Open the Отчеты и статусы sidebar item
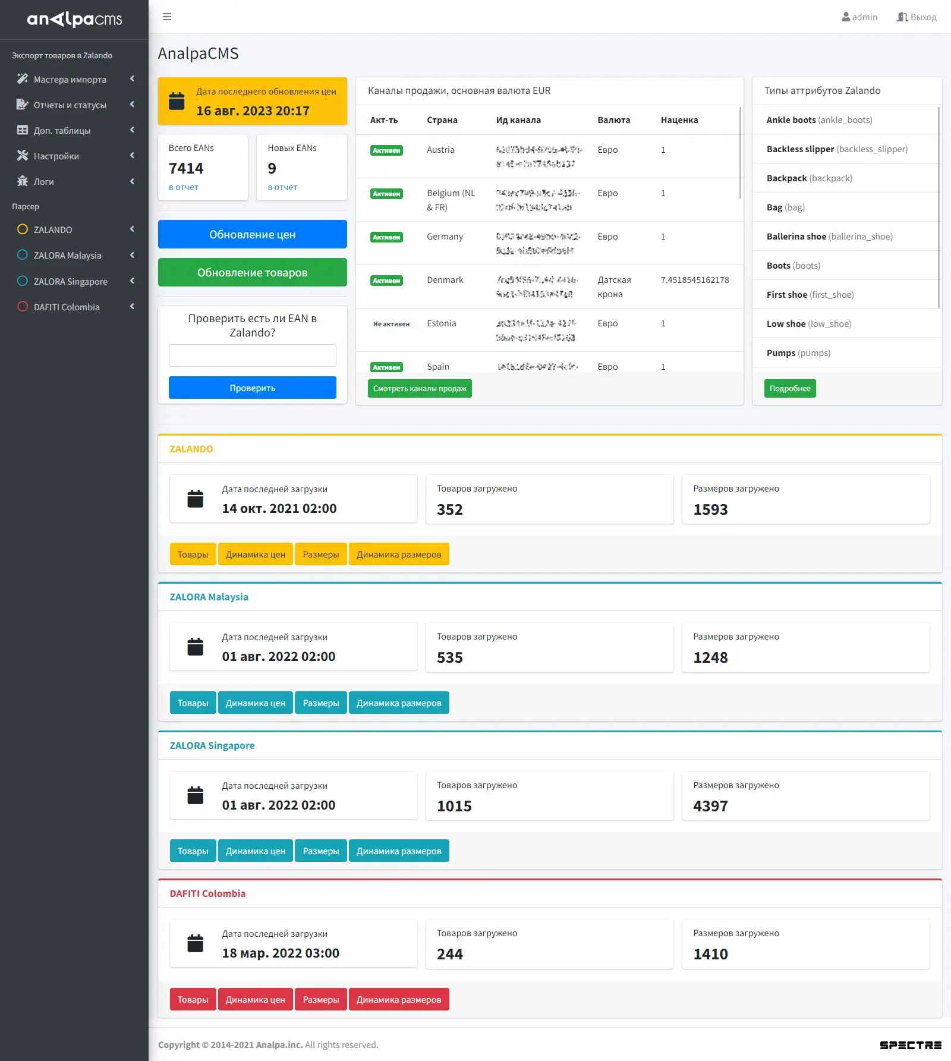The width and height of the screenshot is (951, 1061). [74, 105]
